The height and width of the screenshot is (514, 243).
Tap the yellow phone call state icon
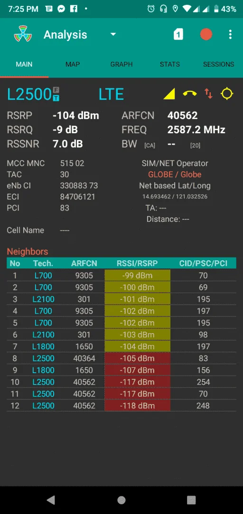click(x=190, y=94)
